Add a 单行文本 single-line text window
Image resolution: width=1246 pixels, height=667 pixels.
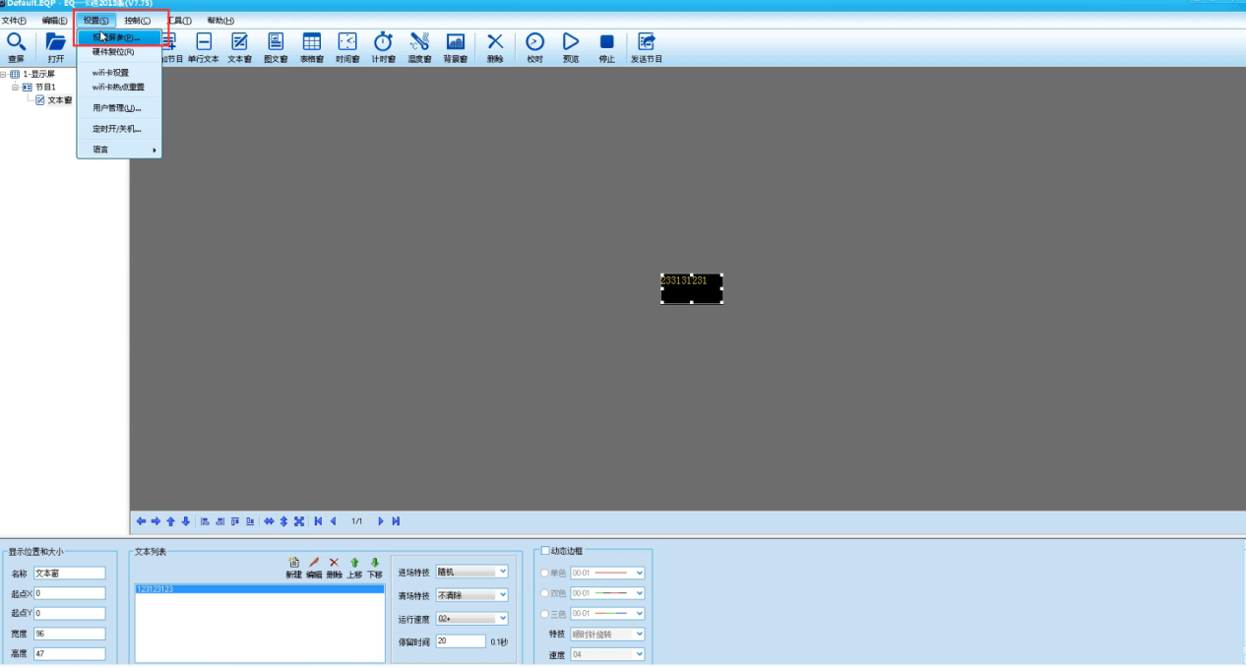point(204,46)
